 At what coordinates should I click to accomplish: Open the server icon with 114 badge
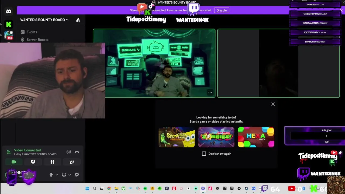coord(9,35)
